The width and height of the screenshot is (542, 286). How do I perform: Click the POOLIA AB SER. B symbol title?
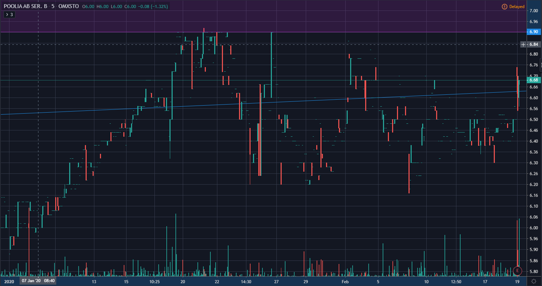tap(26, 6)
